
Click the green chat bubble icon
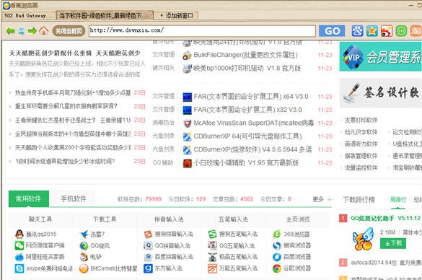tap(401, 31)
